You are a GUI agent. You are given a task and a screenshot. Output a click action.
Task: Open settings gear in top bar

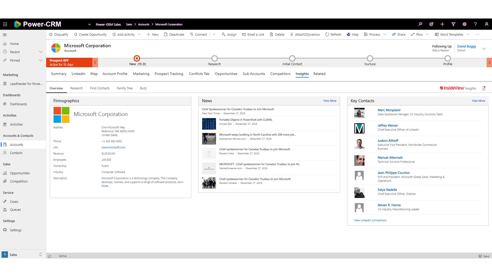tap(464, 24)
